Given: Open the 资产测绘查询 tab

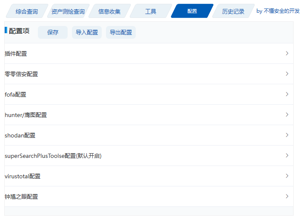Looking at the screenshot, I should point(68,11).
